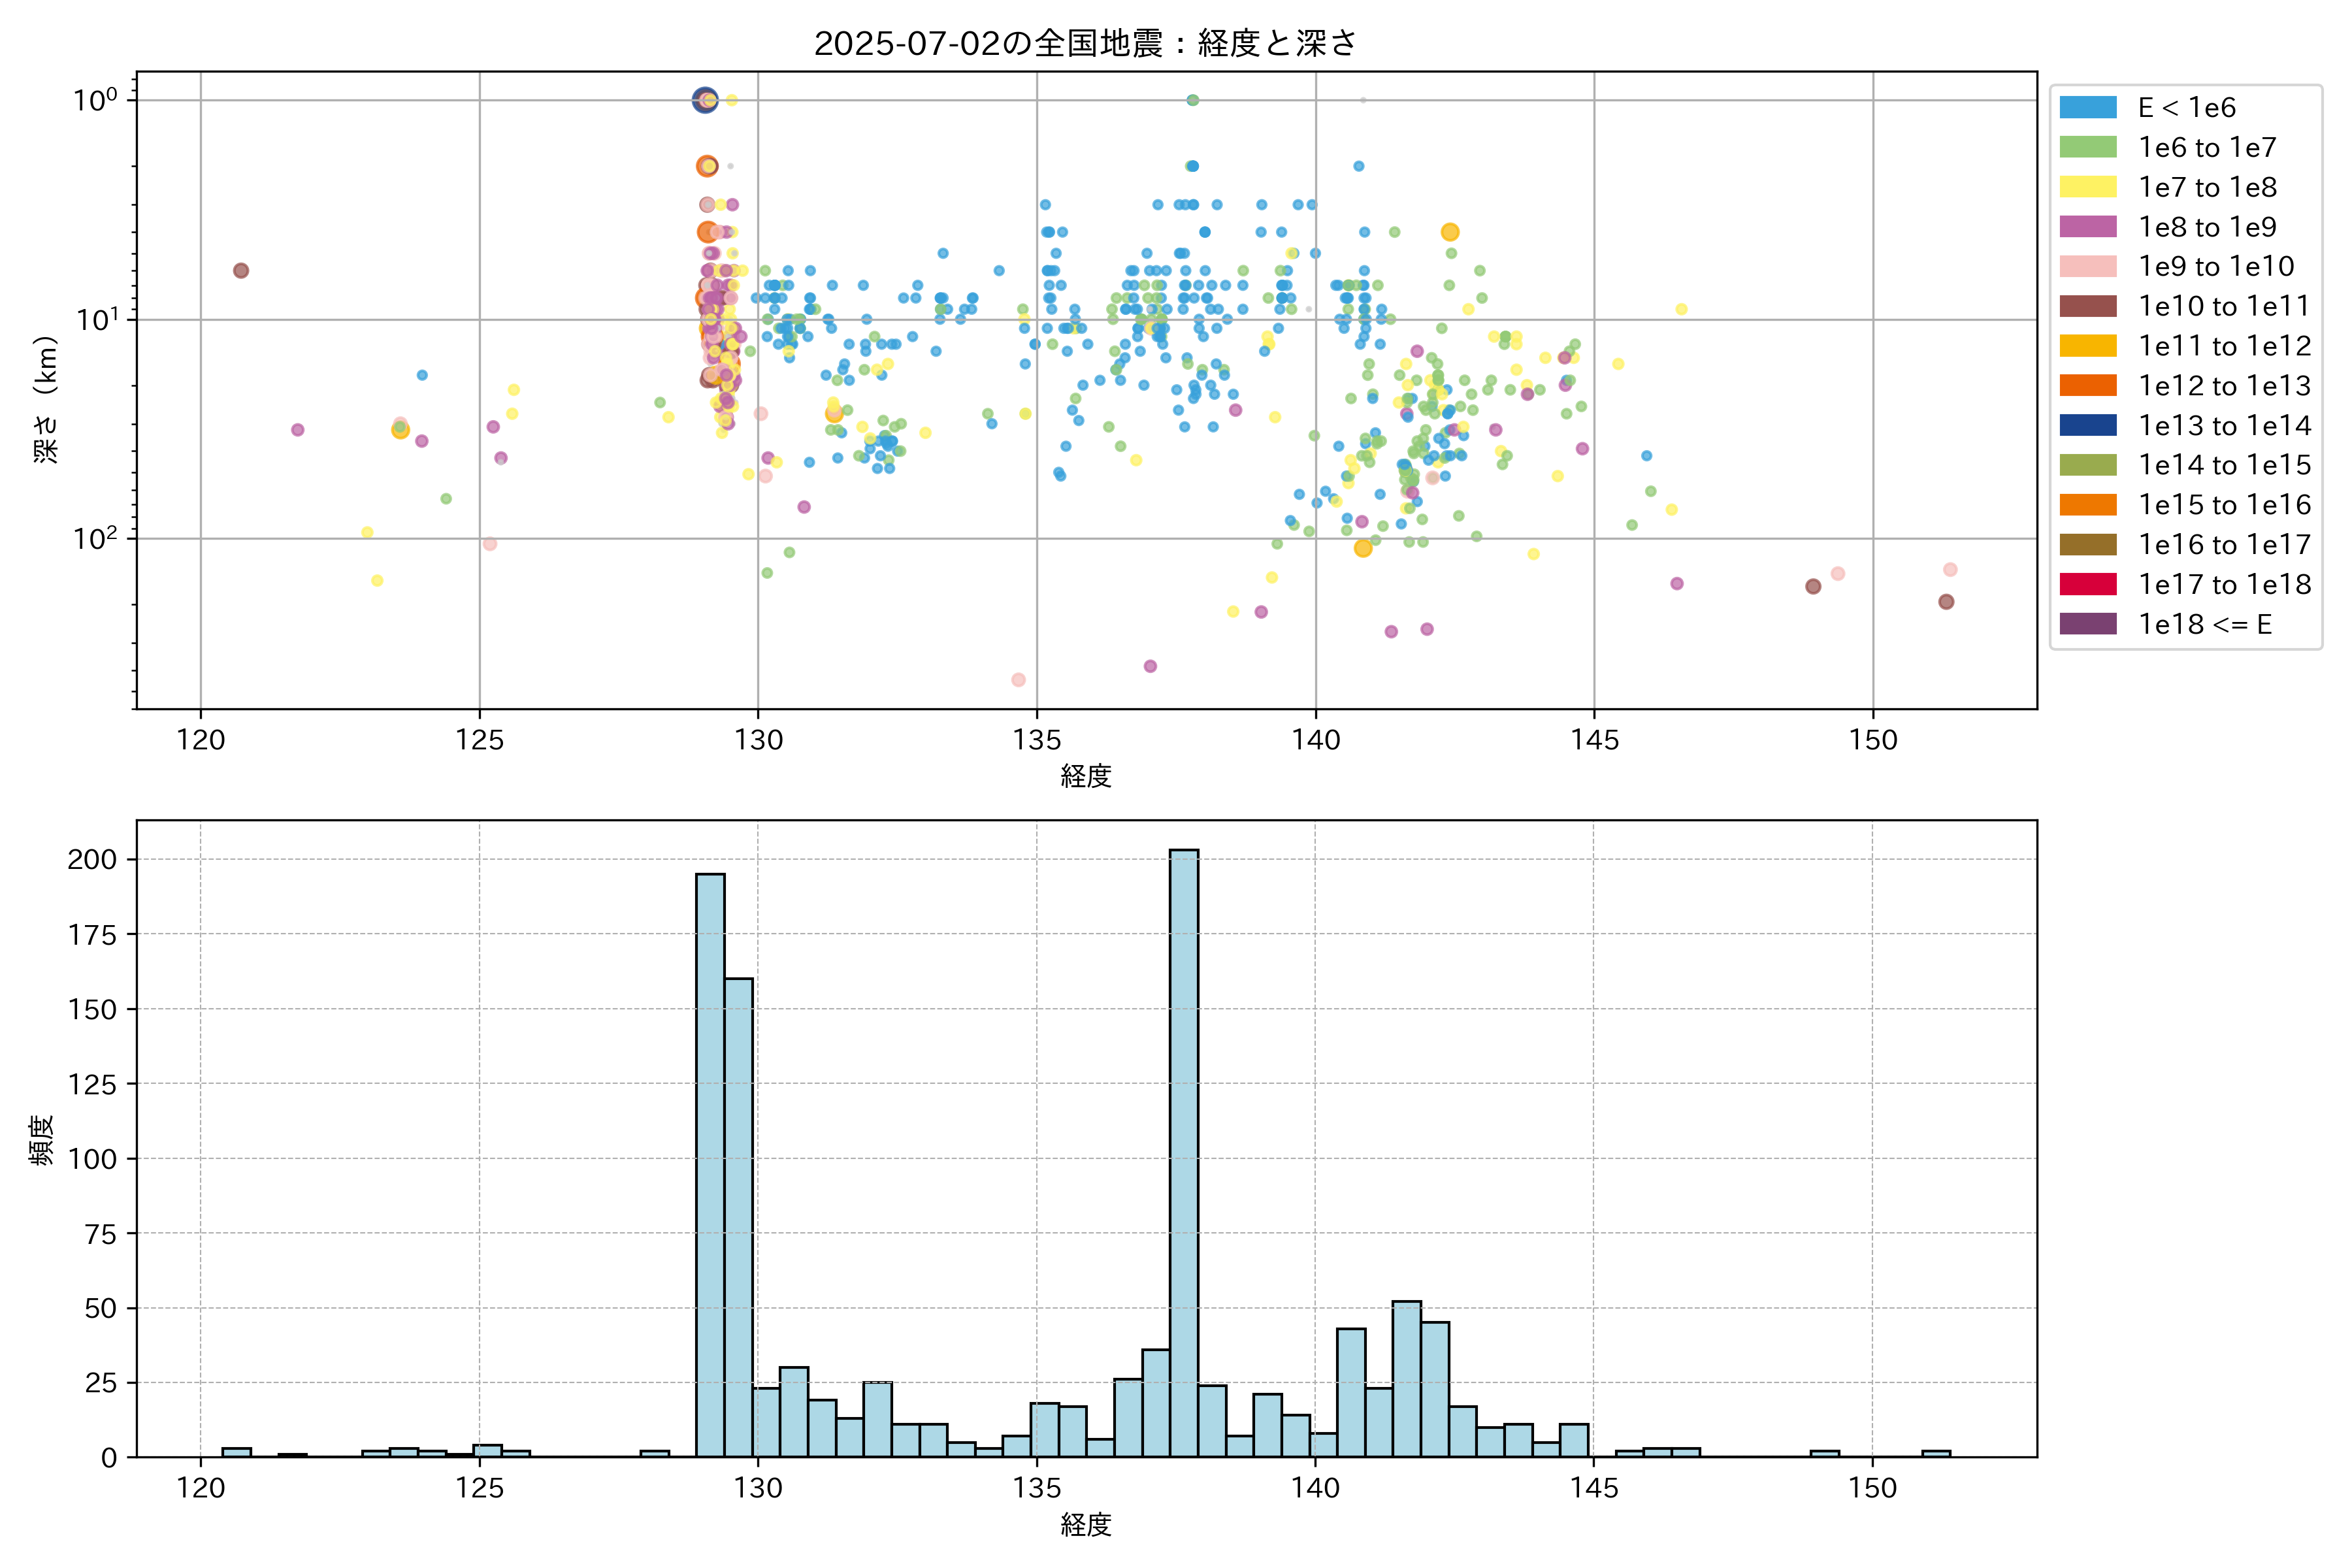This screenshot has width=2352, height=1568.
Task: Click the green '1e6 to 1e7' legend swatch
Action: point(2087,147)
